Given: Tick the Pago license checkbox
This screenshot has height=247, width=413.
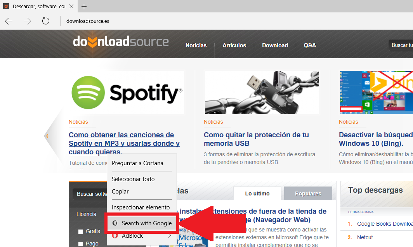Looking at the screenshot, I should pos(81,244).
